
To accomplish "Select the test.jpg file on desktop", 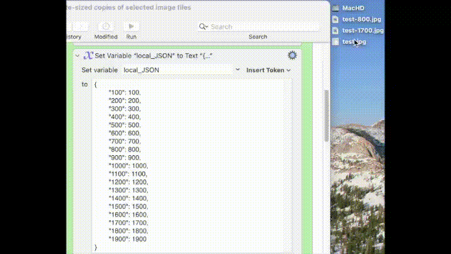I will pos(349,42).
